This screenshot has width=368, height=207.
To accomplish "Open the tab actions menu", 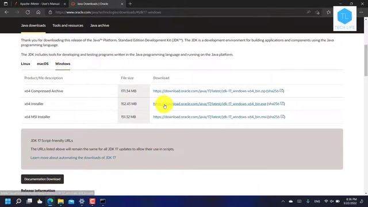I will (x=6, y=4).
